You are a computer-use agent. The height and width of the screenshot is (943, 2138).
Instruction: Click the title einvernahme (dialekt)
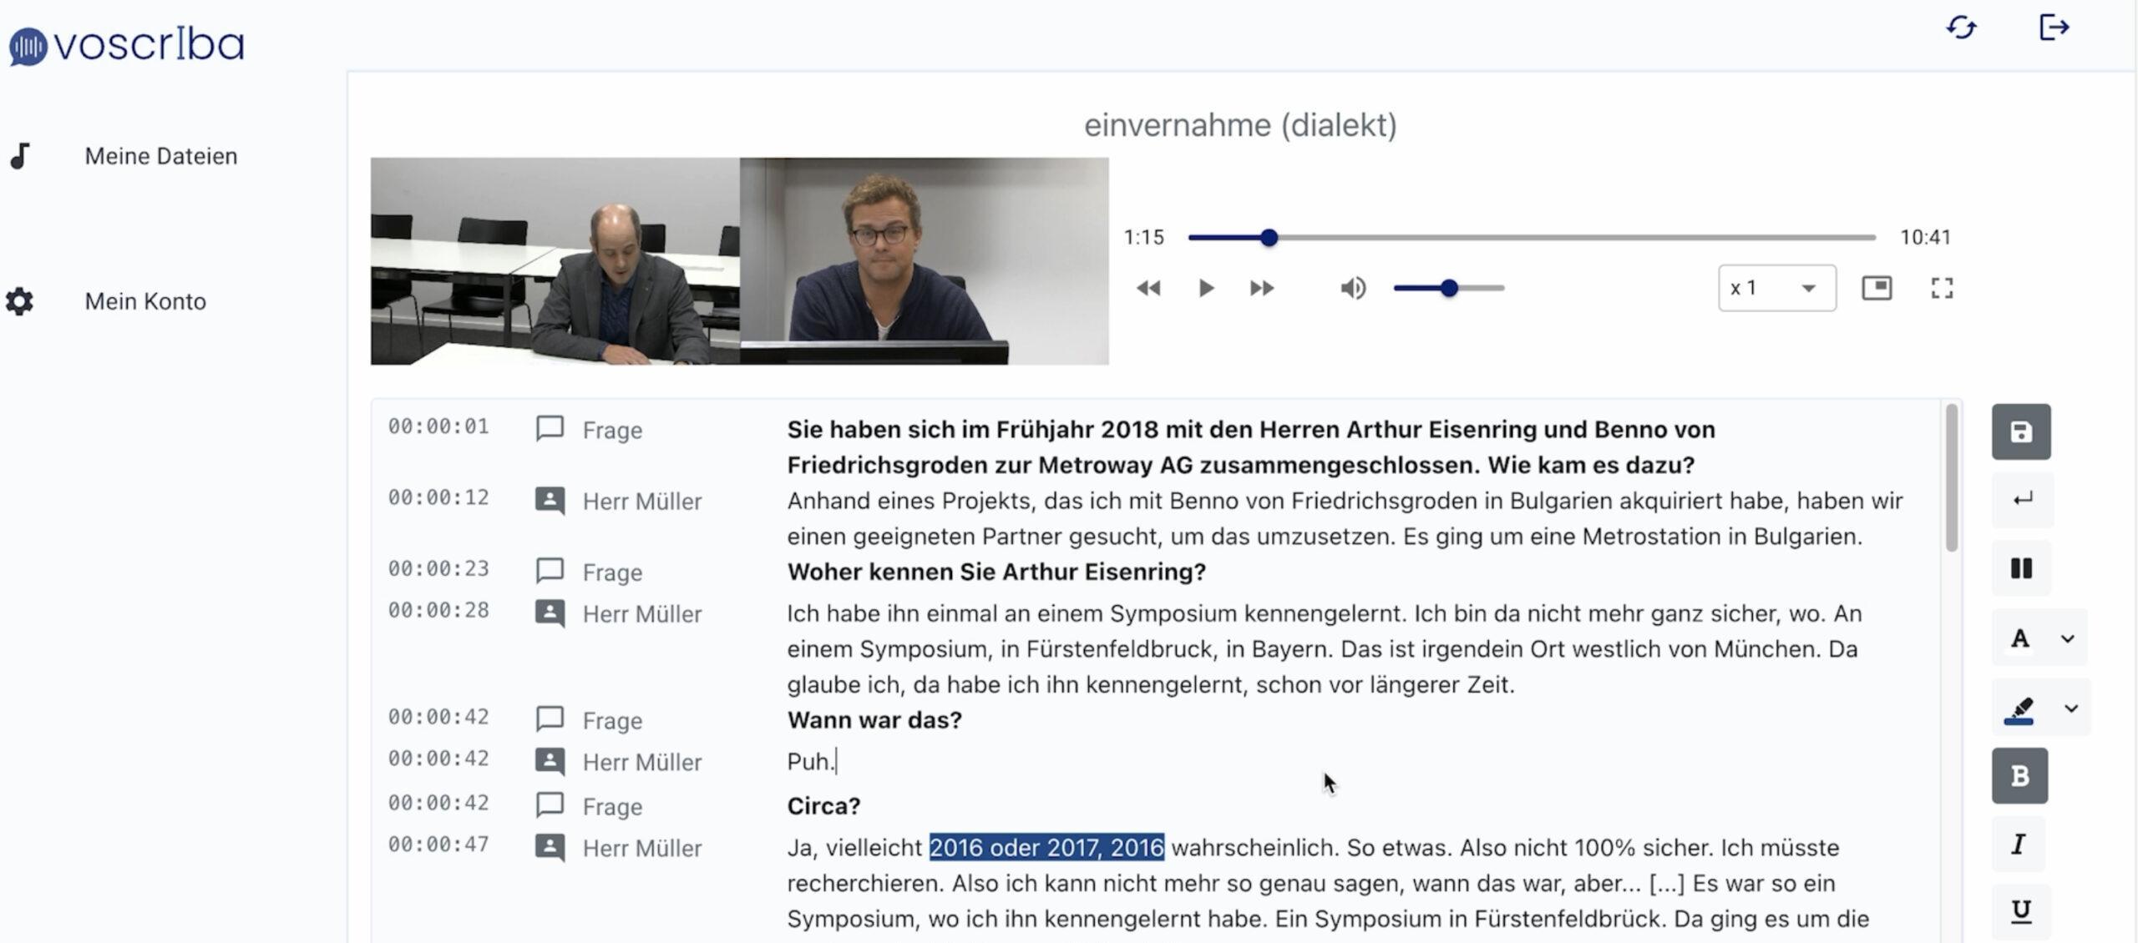[1240, 125]
